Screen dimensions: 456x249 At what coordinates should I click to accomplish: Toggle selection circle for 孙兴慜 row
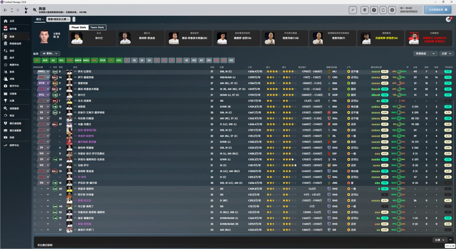point(35,95)
